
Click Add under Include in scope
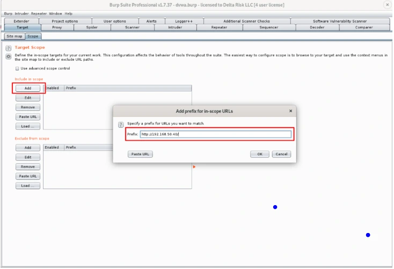[x=27, y=88]
